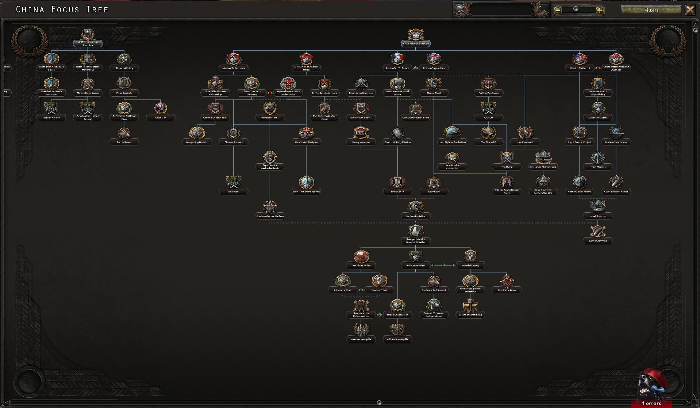Select the Unified Industrial Planning focus icon

point(88,35)
